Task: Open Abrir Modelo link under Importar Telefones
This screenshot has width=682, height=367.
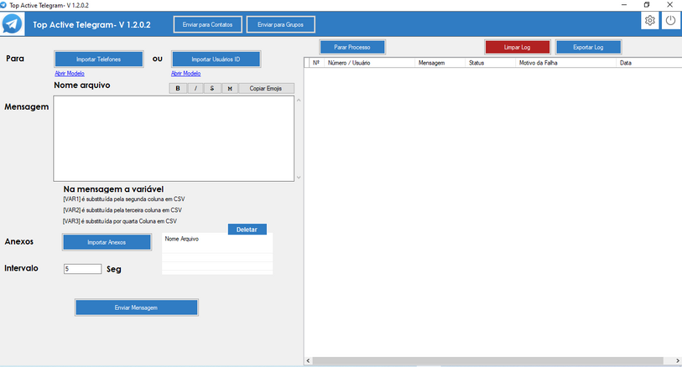Action: (70, 74)
